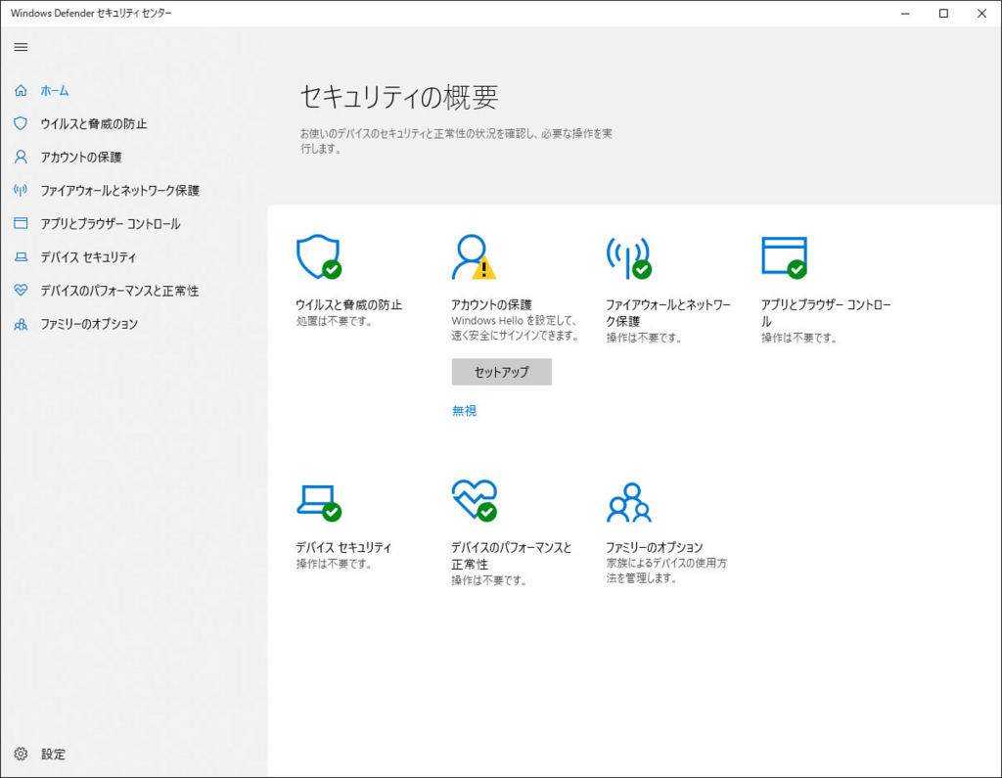Viewport: 1002px width, 778px height.
Task: Maximize the Windows Defender window
Action: pyautogui.click(x=943, y=14)
